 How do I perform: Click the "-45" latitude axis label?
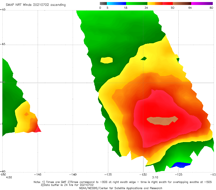click(3, 44)
